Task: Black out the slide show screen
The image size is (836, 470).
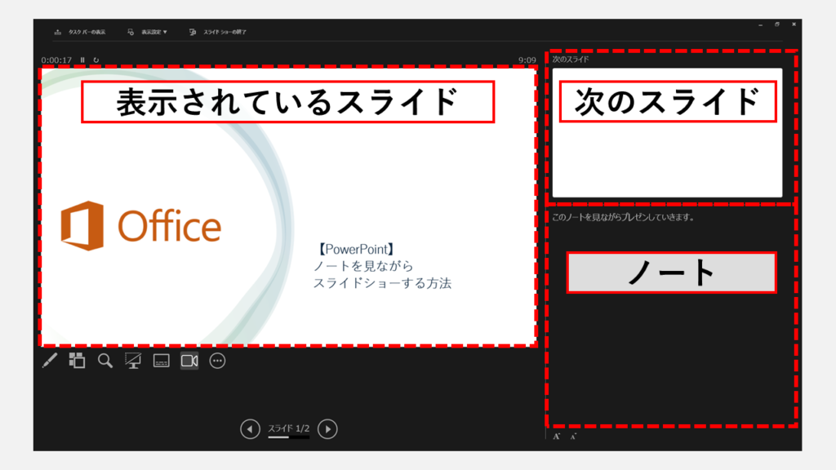Action: 132,361
